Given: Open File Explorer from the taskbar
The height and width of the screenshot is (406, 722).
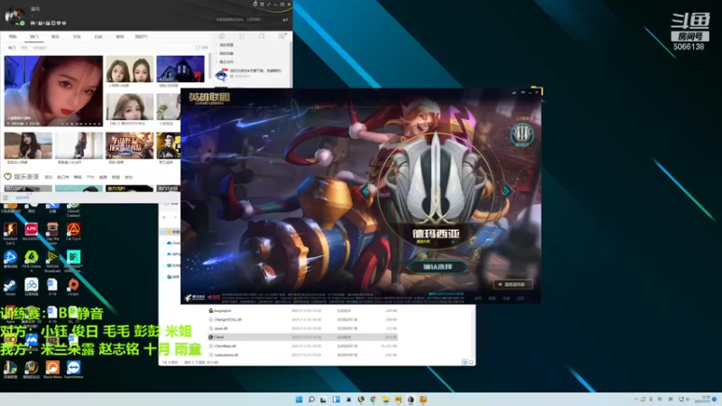Looking at the screenshot, I should point(386,400).
